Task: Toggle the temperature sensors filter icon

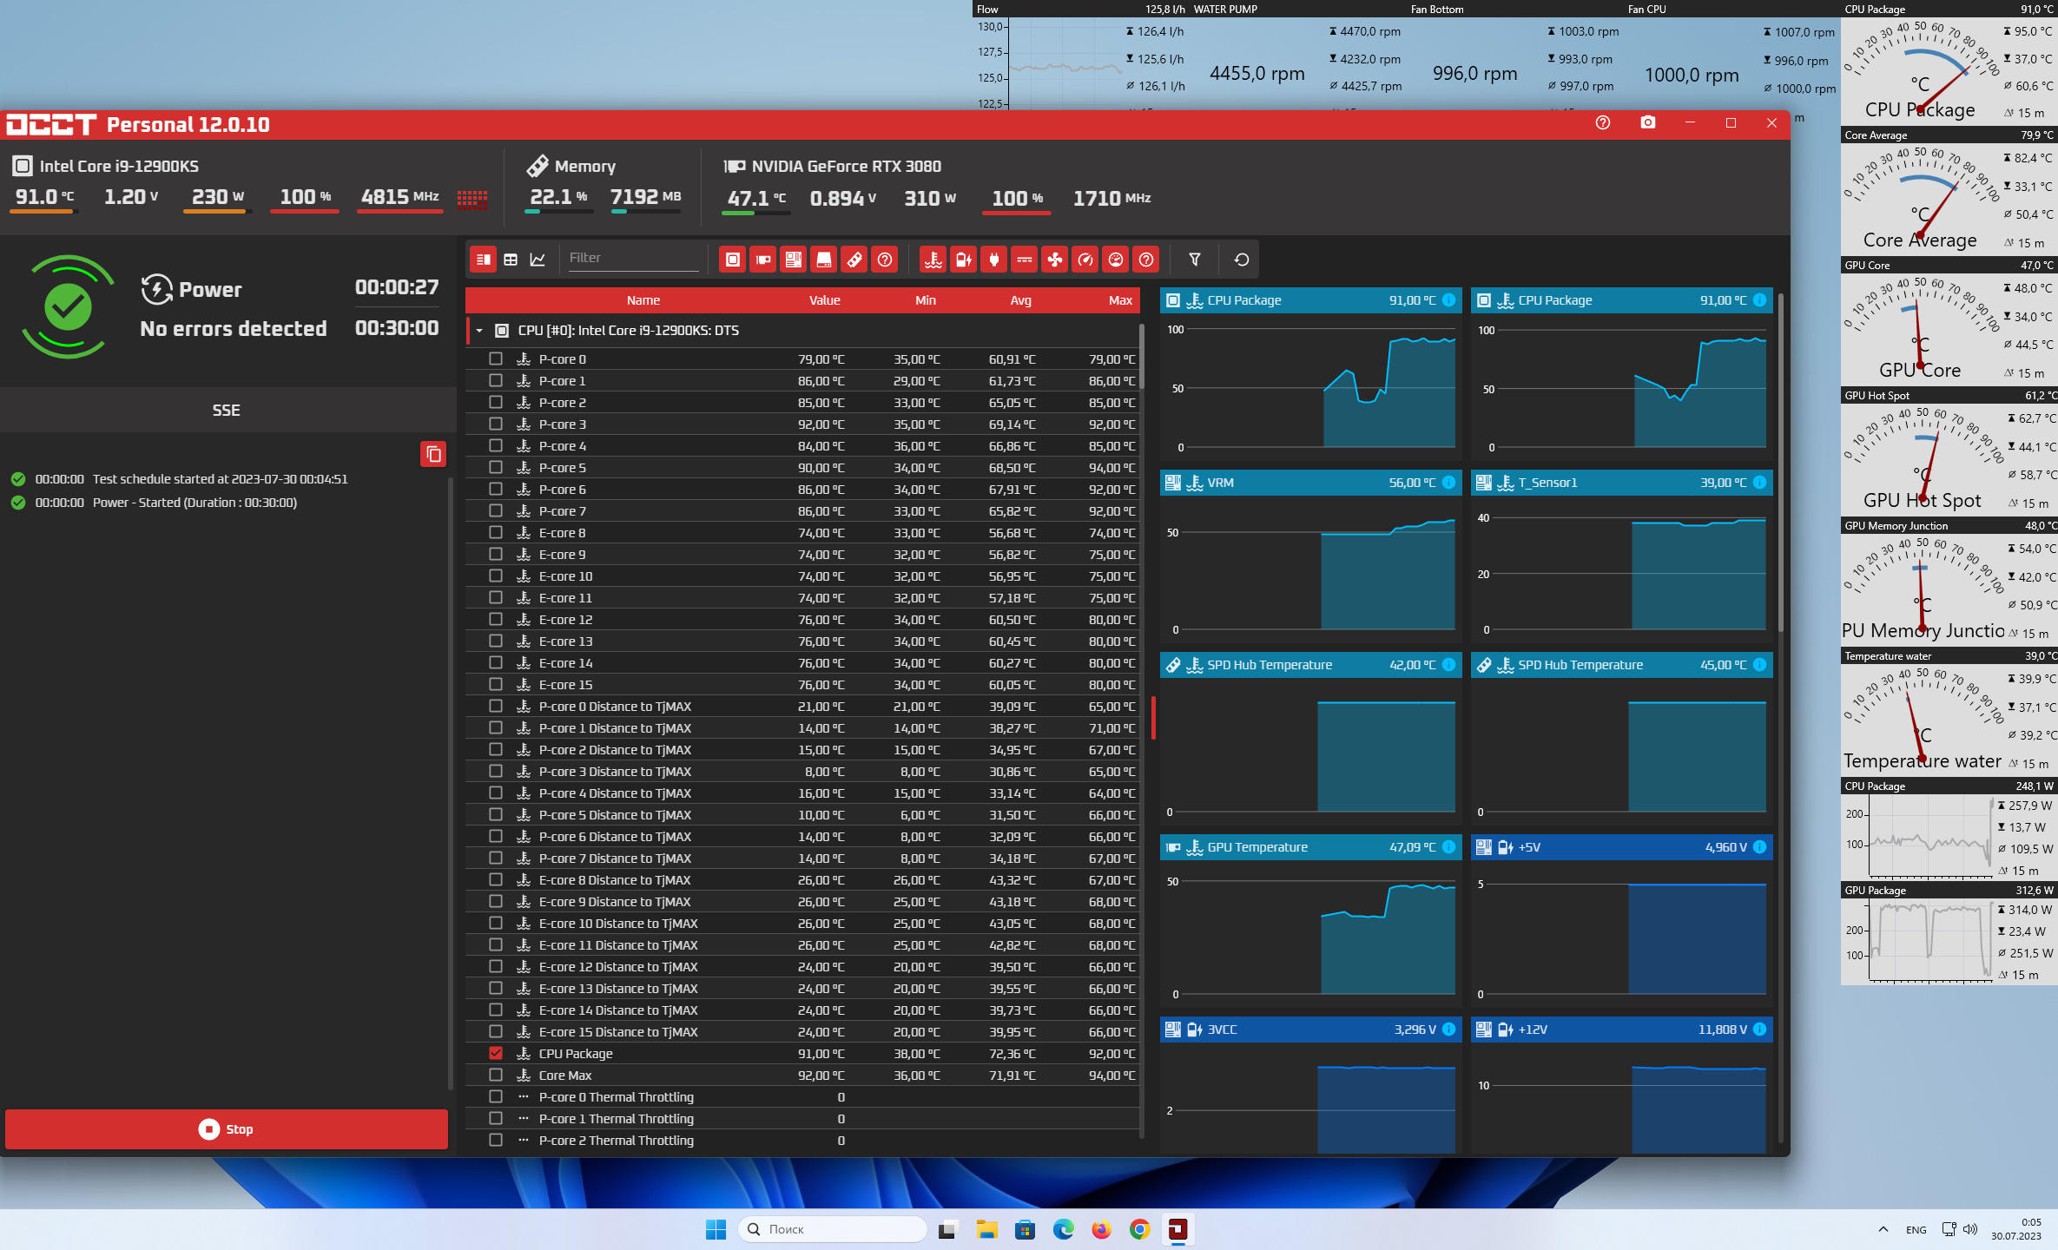Action: (x=933, y=260)
